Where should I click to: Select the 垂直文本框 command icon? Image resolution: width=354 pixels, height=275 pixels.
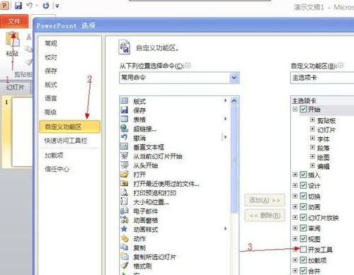coord(124,147)
